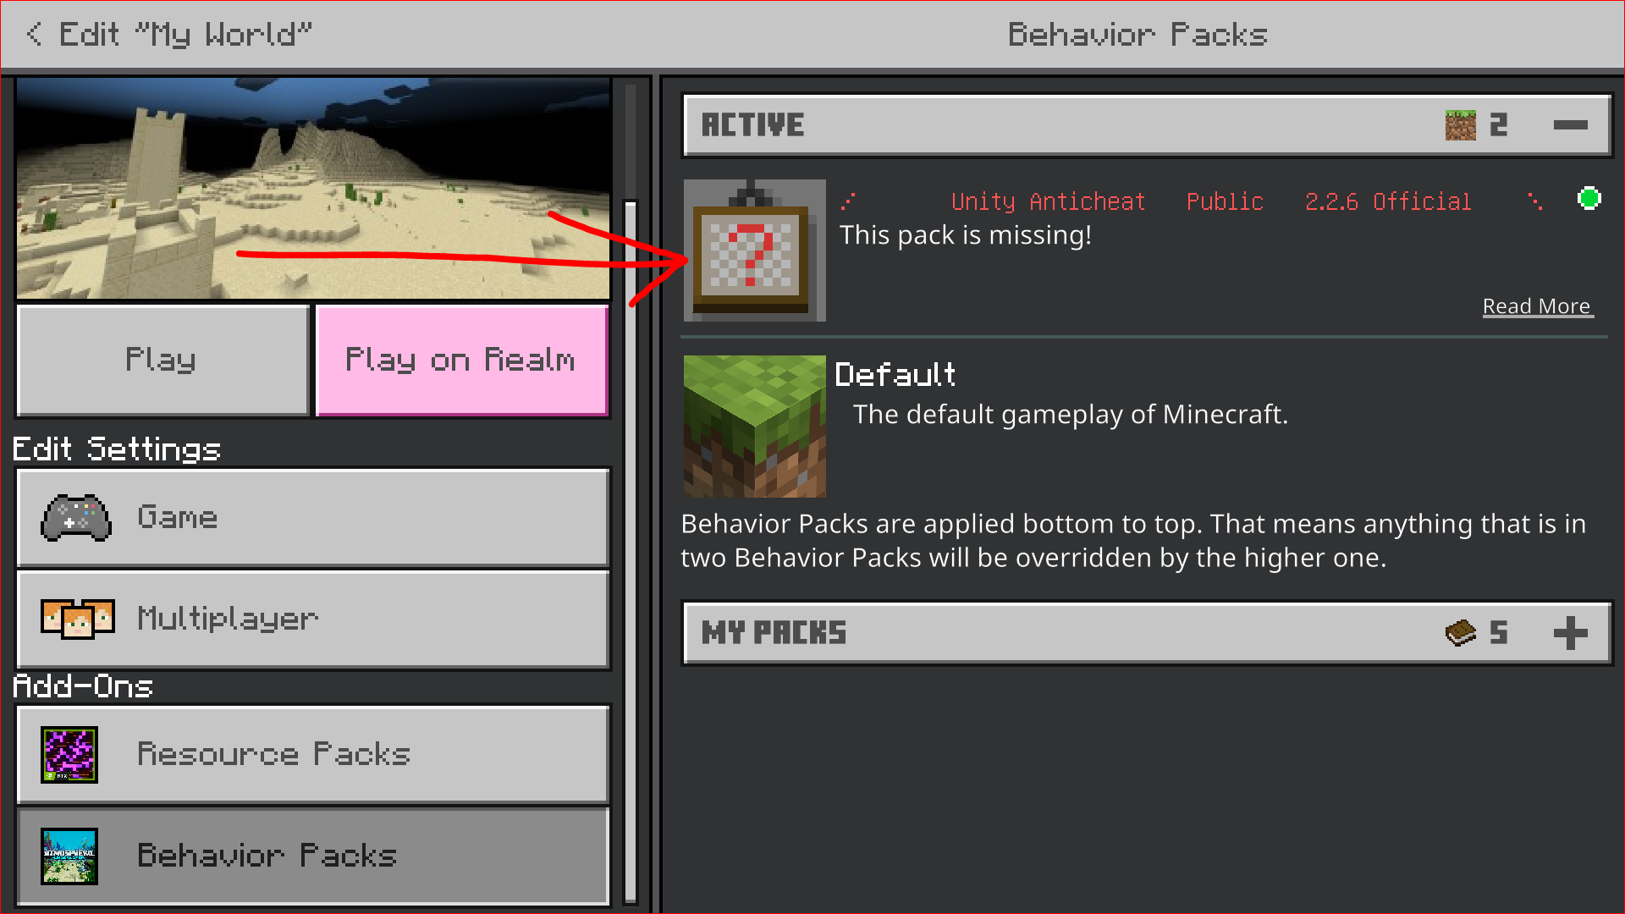The width and height of the screenshot is (1625, 914).
Task: Click the Play button
Action: (162, 360)
